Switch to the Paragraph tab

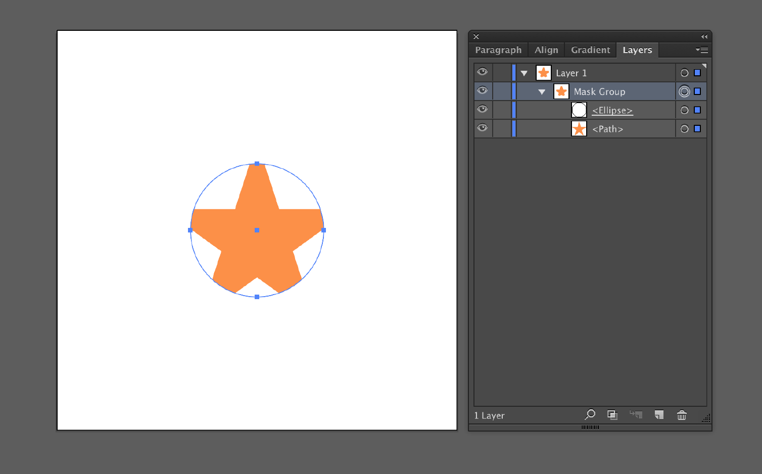[x=498, y=50]
